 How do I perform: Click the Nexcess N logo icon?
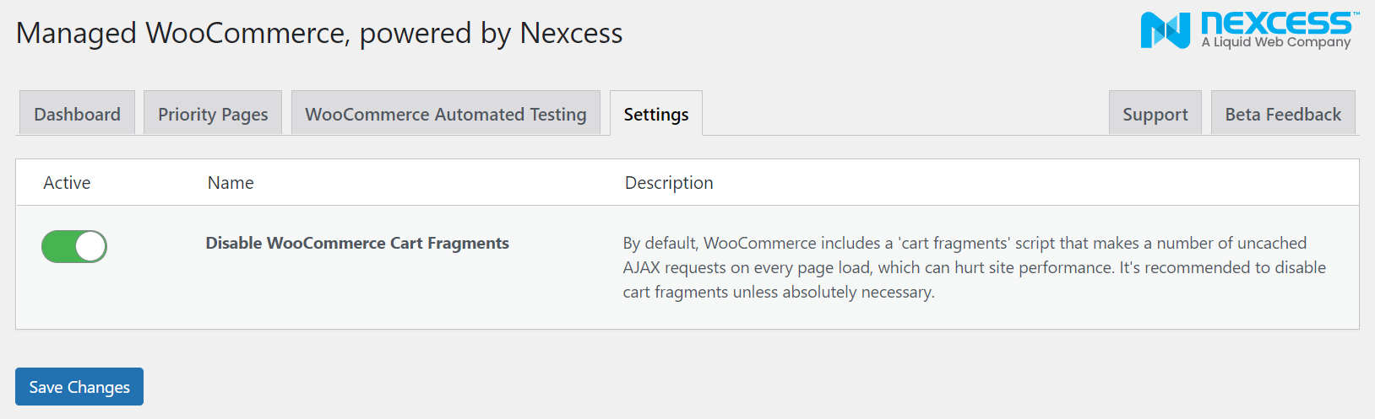click(1165, 30)
